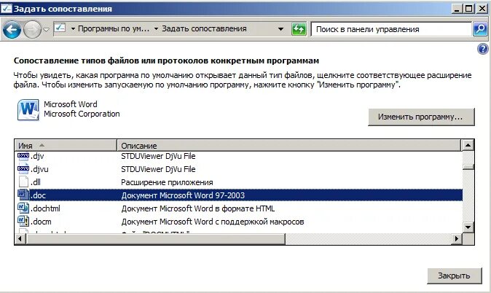This screenshot has height=293, width=491.
Task: Select the .dll extension row
Action: pos(239,182)
